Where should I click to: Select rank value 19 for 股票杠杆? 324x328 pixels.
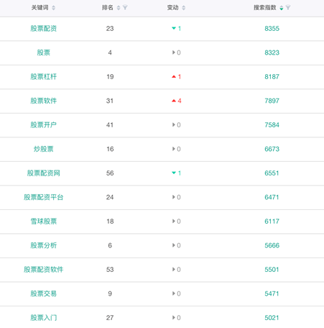tap(110, 77)
